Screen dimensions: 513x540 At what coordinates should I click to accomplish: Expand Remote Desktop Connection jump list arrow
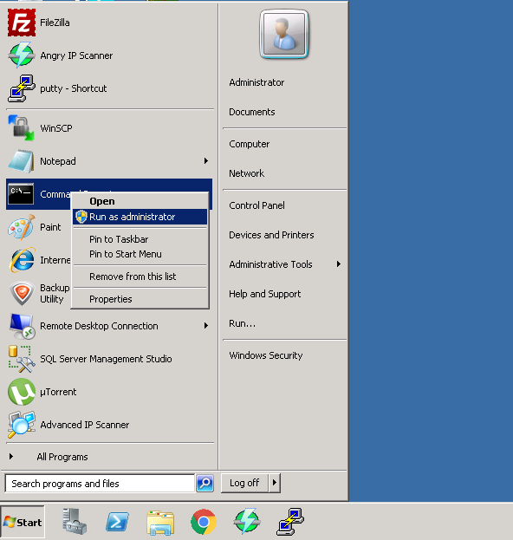(x=206, y=325)
